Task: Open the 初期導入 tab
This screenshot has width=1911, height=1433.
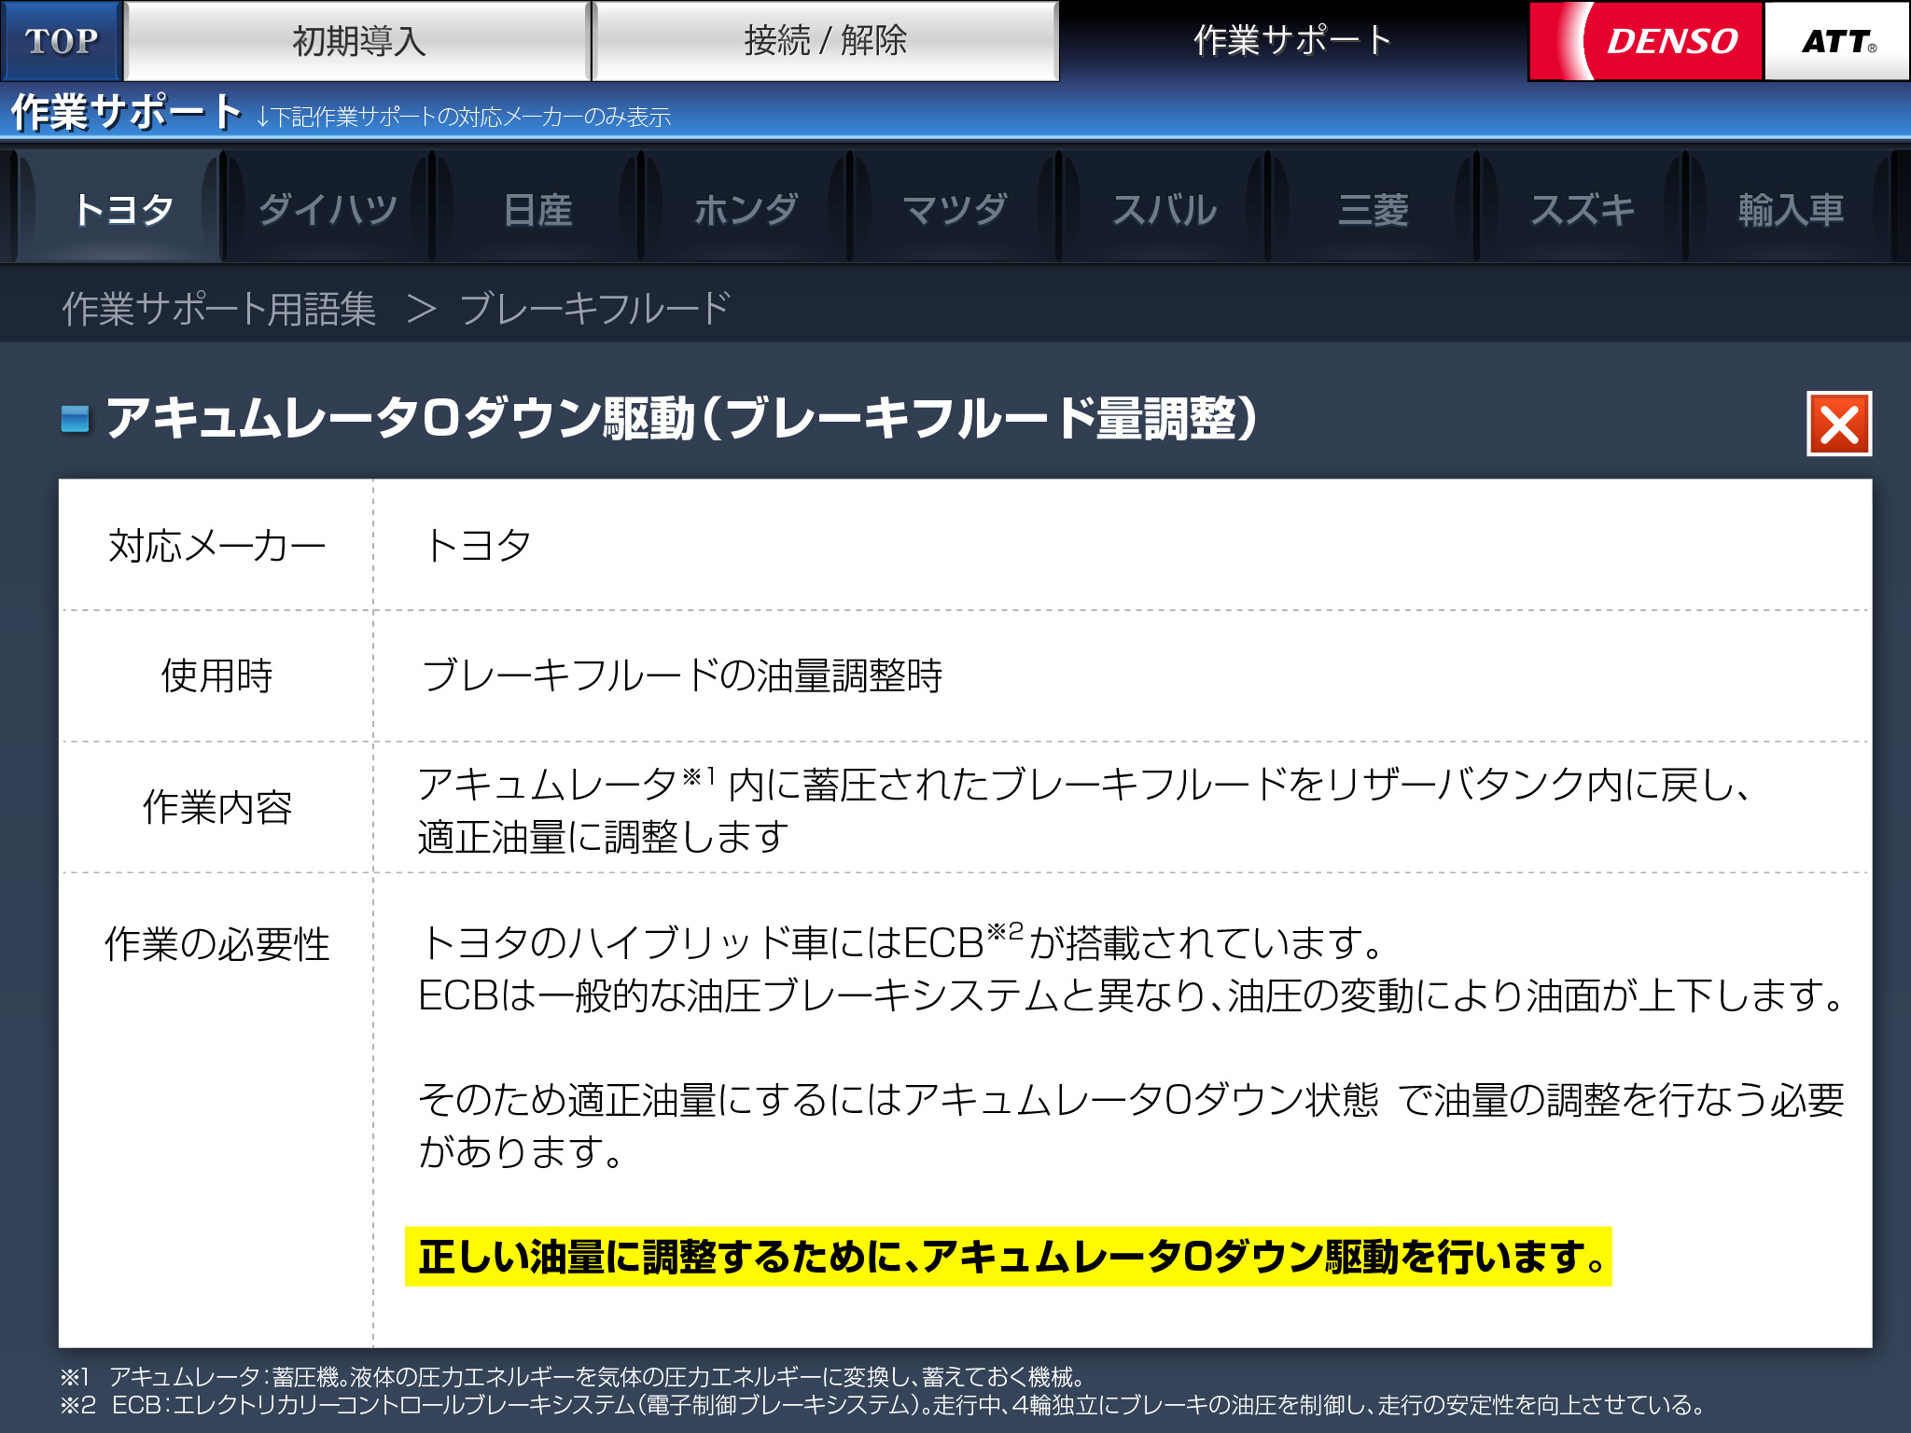Action: coord(358,41)
